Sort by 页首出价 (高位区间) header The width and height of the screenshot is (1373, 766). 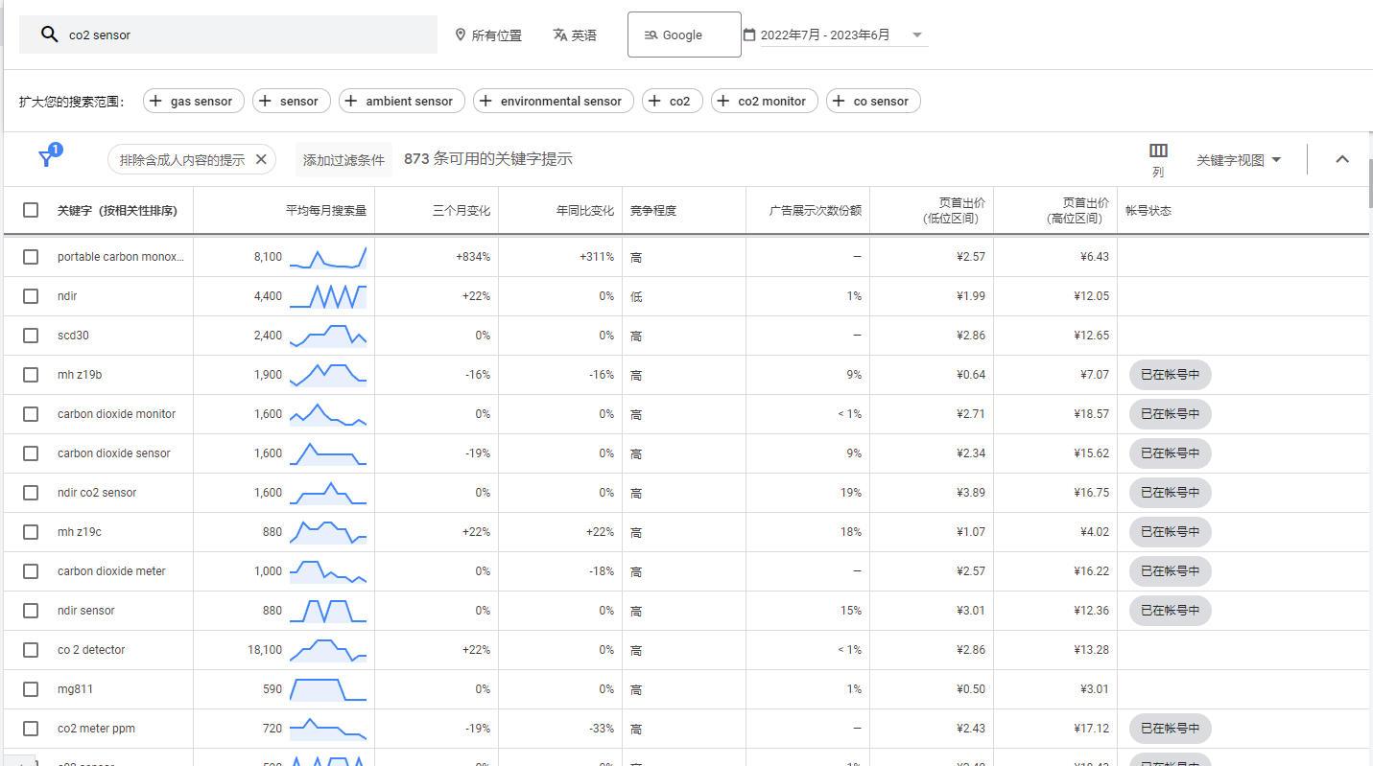1077,210
